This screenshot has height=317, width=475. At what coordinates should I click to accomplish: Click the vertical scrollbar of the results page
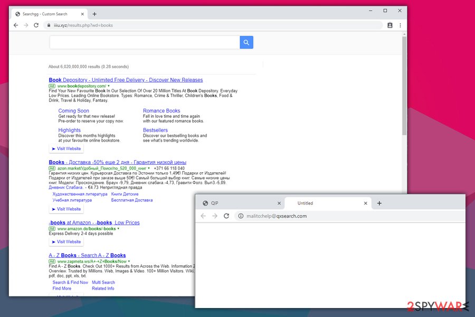click(x=404, y=86)
